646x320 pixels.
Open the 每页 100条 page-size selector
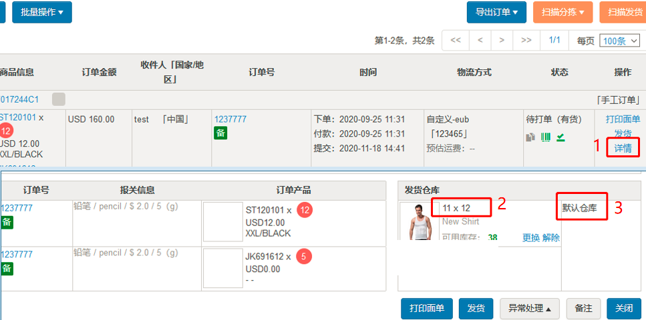pyautogui.click(x=619, y=41)
